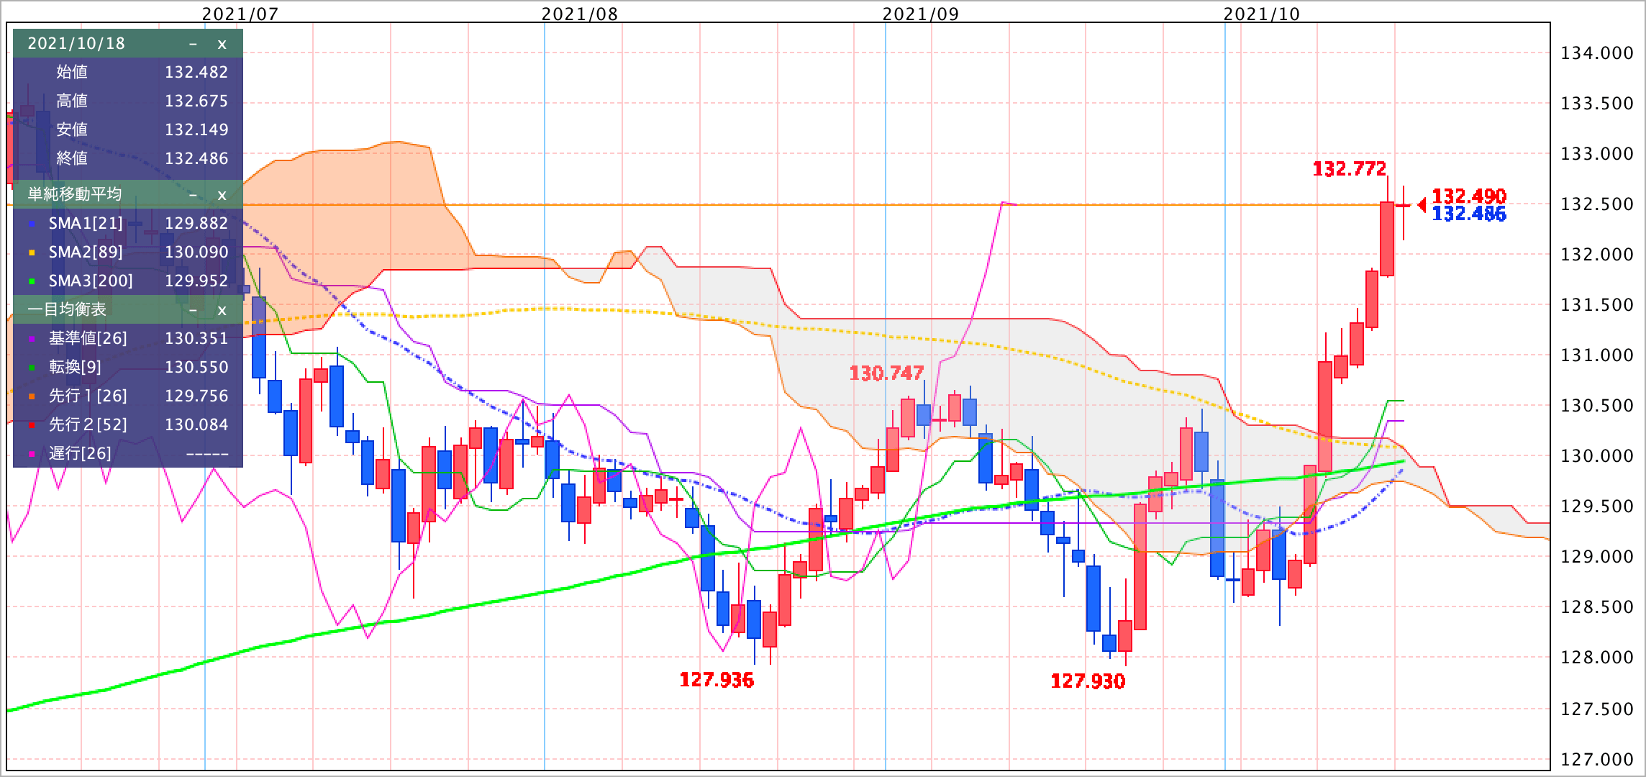Viewport: 1646px width, 777px height.
Task: Click the 132.772 high price annotation
Action: pos(1350,169)
